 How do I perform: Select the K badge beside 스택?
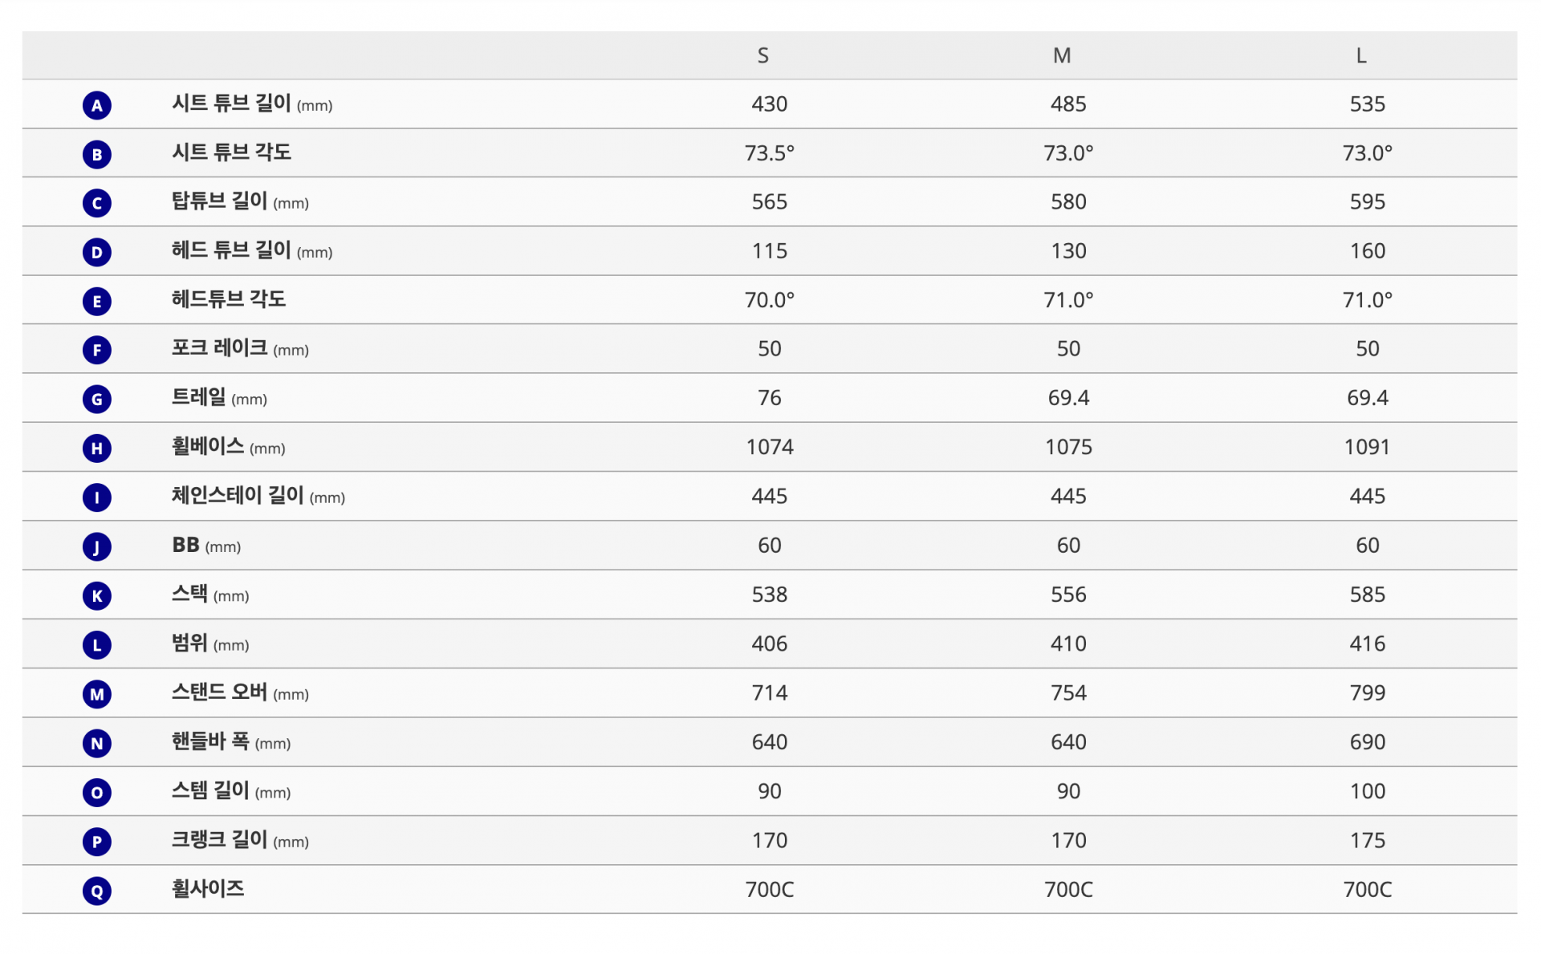97,595
